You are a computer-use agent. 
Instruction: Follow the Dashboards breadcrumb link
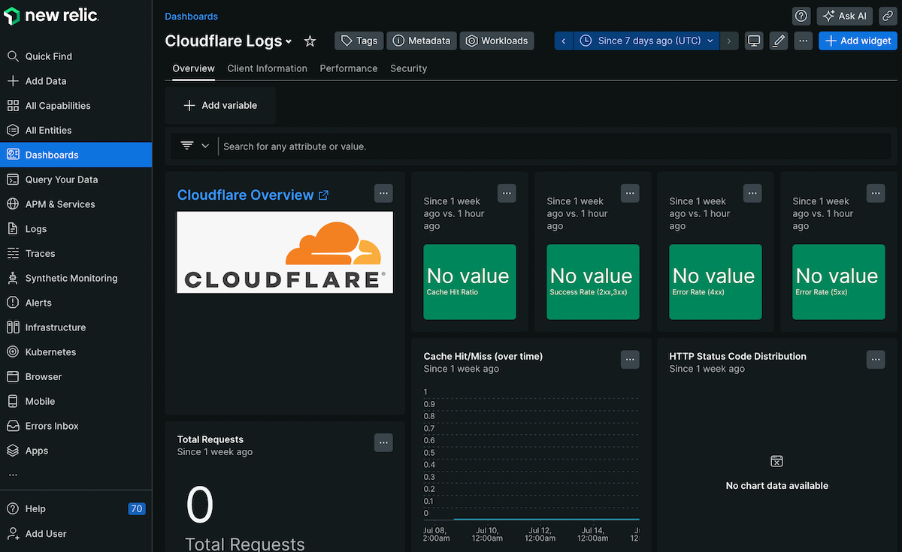click(x=192, y=17)
